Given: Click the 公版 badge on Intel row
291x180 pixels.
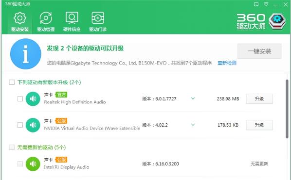Looking at the screenshot, I should 61,160.
